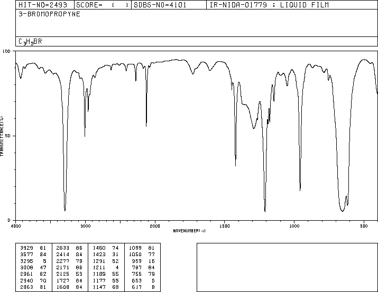This screenshot has height=292, width=378.
Task: Click the 500 x-axis tick label
Action: click(364, 226)
